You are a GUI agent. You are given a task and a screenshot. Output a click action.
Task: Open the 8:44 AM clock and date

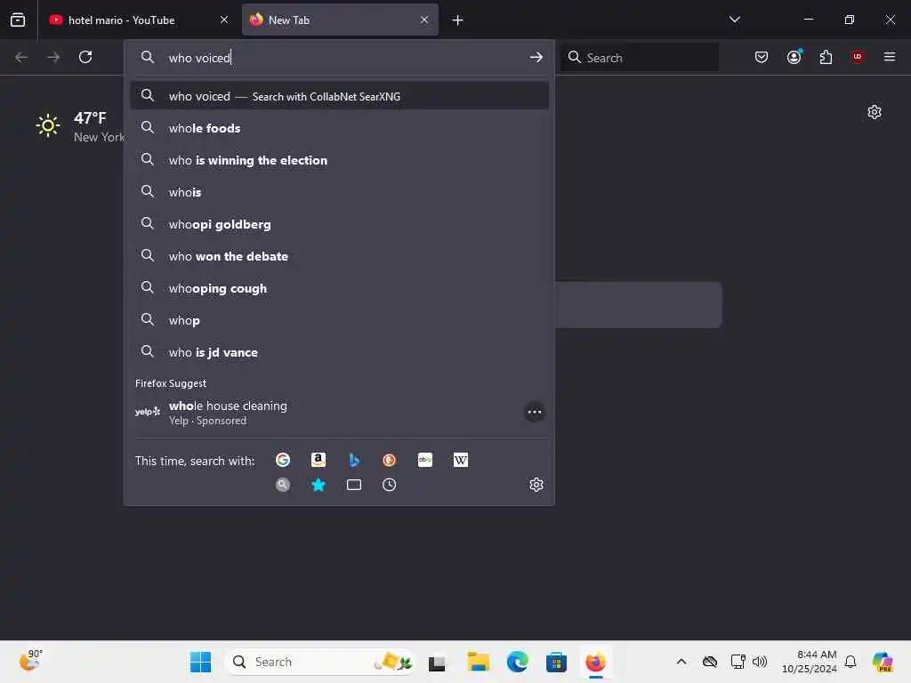pos(809,662)
